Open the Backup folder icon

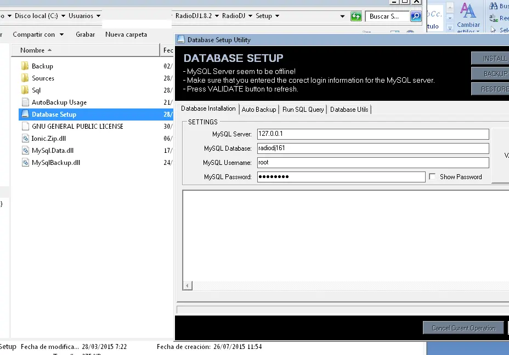pyautogui.click(x=25, y=66)
